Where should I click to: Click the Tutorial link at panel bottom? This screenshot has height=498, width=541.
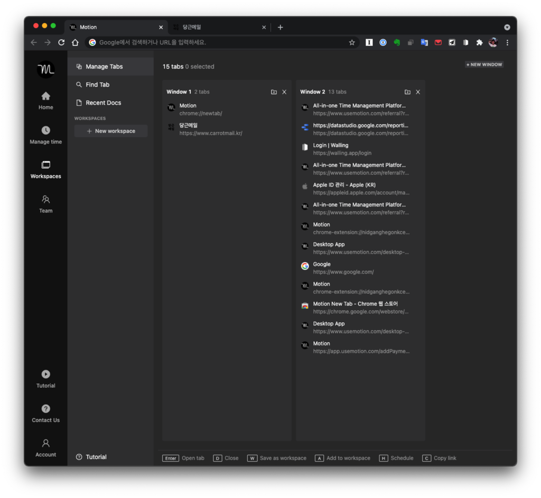click(91, 457)
